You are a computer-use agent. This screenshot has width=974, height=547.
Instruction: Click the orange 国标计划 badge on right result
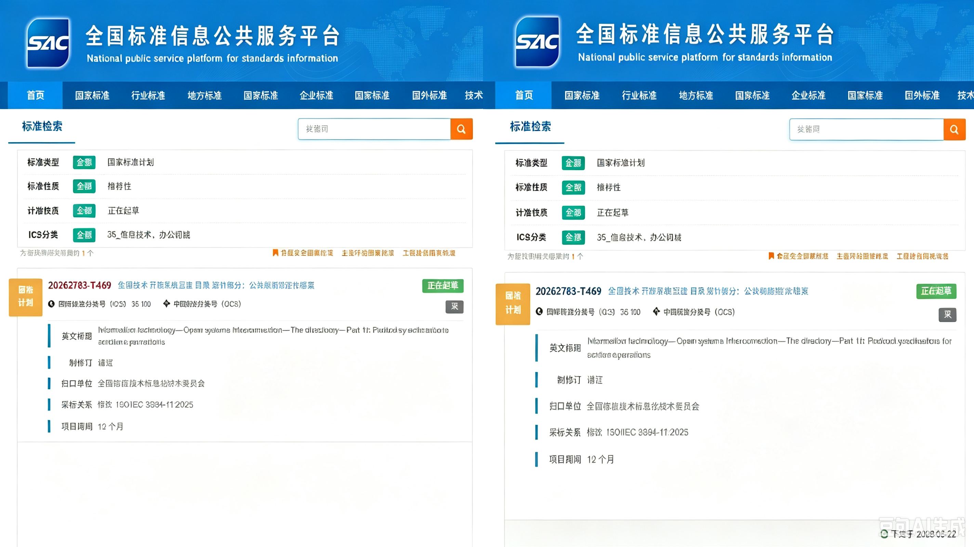513,304
